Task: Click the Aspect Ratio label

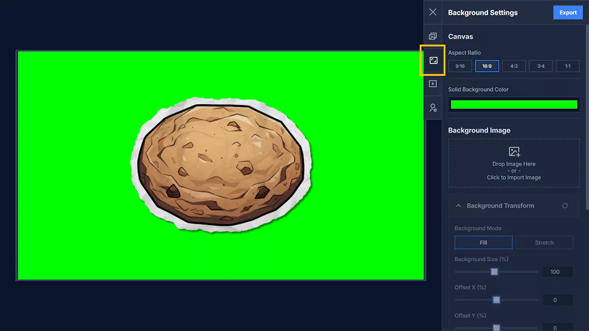Action: (464, 53)
